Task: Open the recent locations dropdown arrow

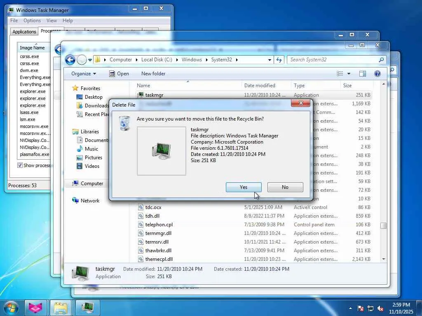Action: tap(90, 60)
